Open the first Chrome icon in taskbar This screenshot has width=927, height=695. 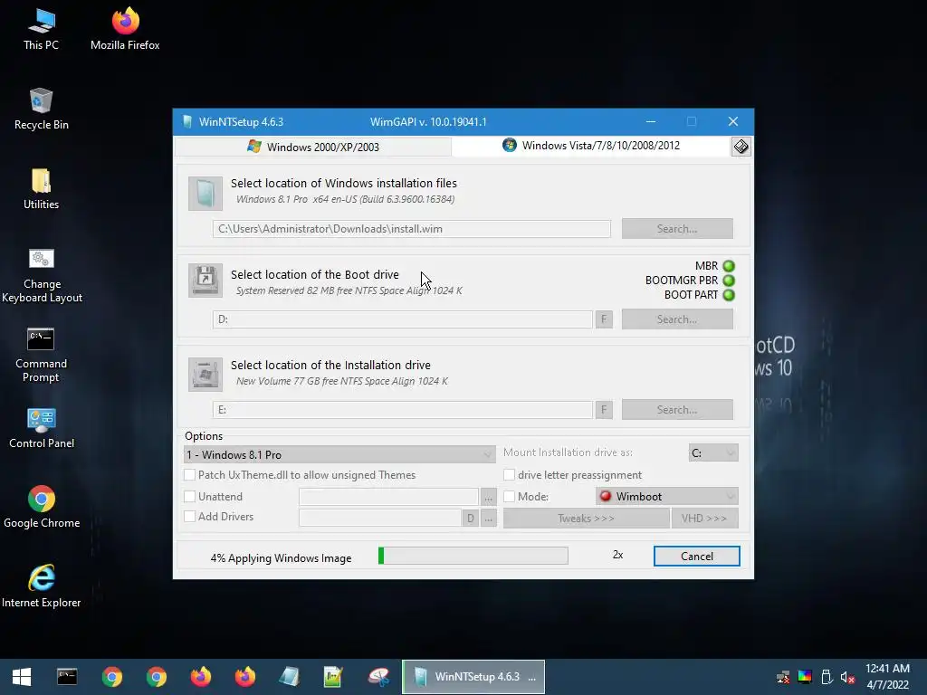click(111, 677)
